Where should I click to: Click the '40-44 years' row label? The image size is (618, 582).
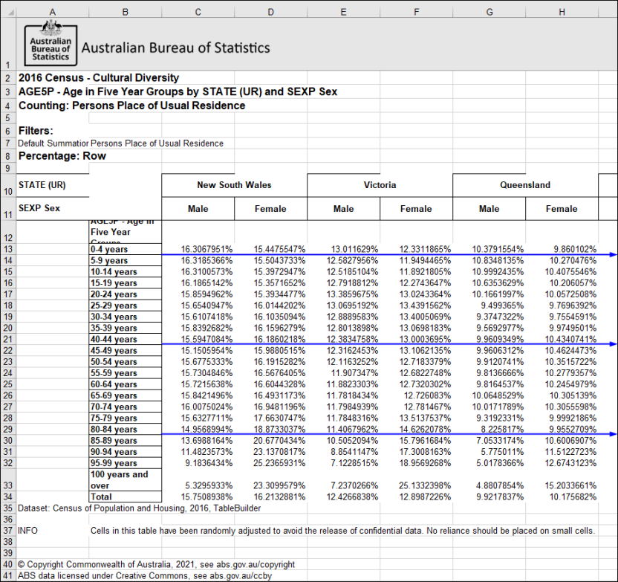point(126,339)
